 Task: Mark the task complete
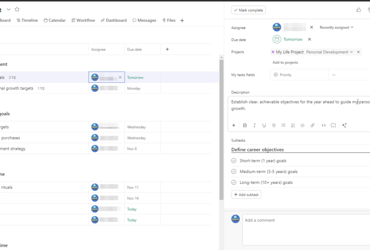point(249,10)
